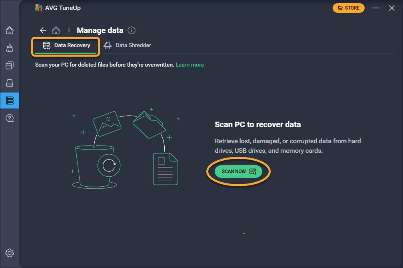403x268 pixels.
Task: Click the AVG TuneUp logo in the title bar
Action: 39,8
